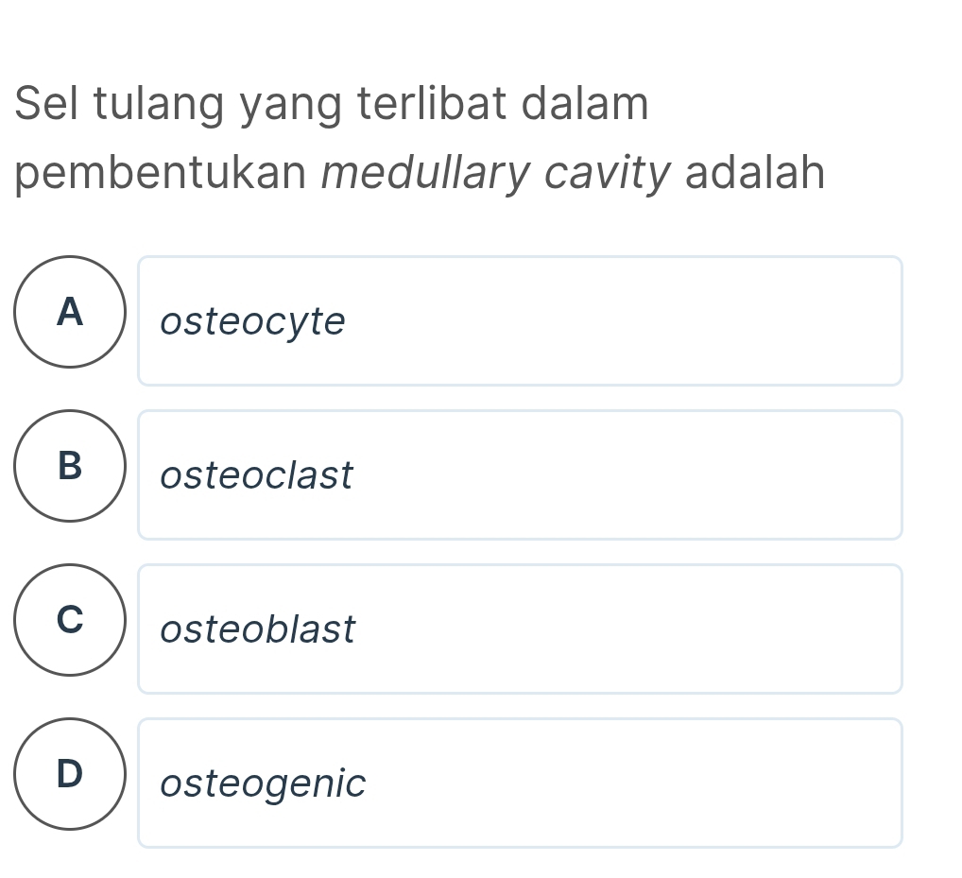962x878 pixels.
Task: Click the italic word osteocyte
Action: [x=251, y=321]
